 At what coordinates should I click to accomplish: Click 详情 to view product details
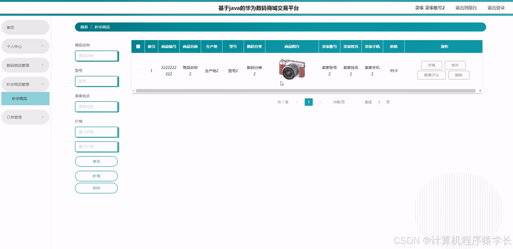[431, 65]
